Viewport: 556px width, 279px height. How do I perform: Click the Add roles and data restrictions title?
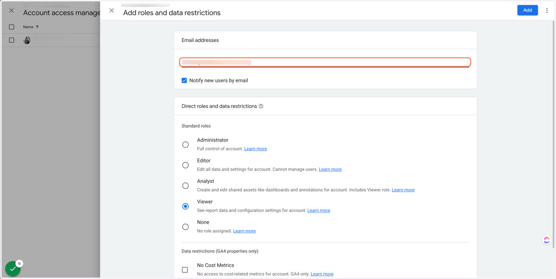172,13
